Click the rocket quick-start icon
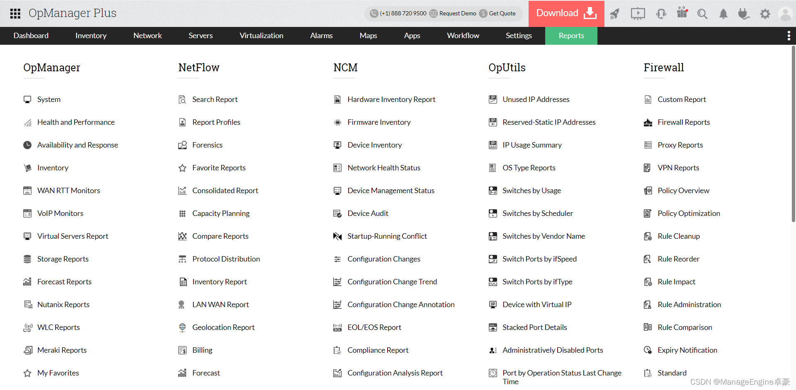Image resolution: width=796 pixels, height=390 pixels. [x=614, y=14]
